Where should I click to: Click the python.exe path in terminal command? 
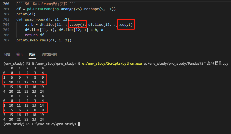(112, 64)
